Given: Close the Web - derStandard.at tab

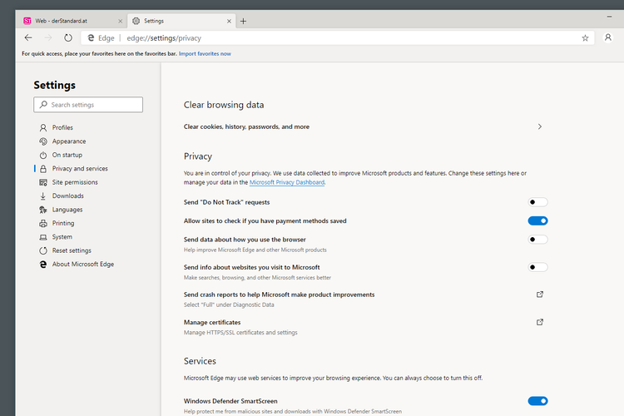Looking at the screenshot, I should (x=120, y=21).
